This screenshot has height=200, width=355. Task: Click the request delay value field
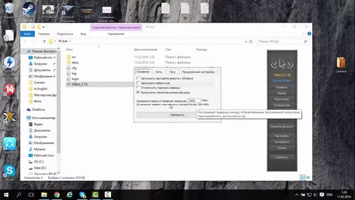pos(194,101)
